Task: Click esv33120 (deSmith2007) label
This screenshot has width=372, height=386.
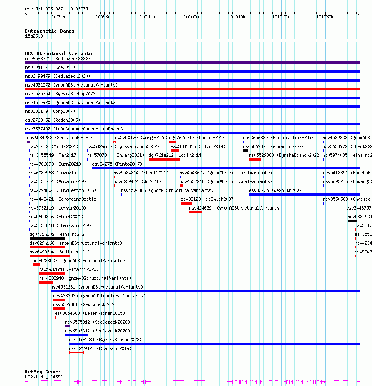Action: [x=208, y=199]
